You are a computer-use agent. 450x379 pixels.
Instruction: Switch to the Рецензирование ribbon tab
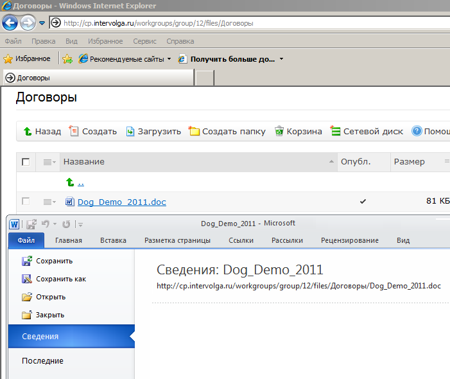point(350,240)
